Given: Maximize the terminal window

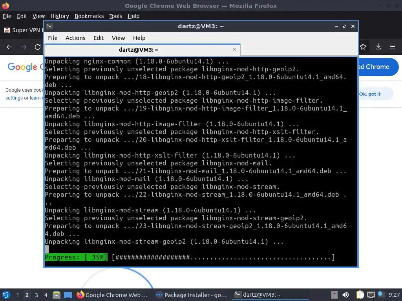Looking at the screenshot, I should (345, 26).
